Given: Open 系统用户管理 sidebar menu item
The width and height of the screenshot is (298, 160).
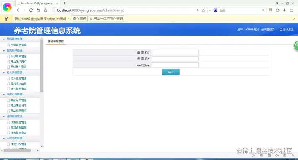Looking at the screenshot, I should (x=18, y=56).
